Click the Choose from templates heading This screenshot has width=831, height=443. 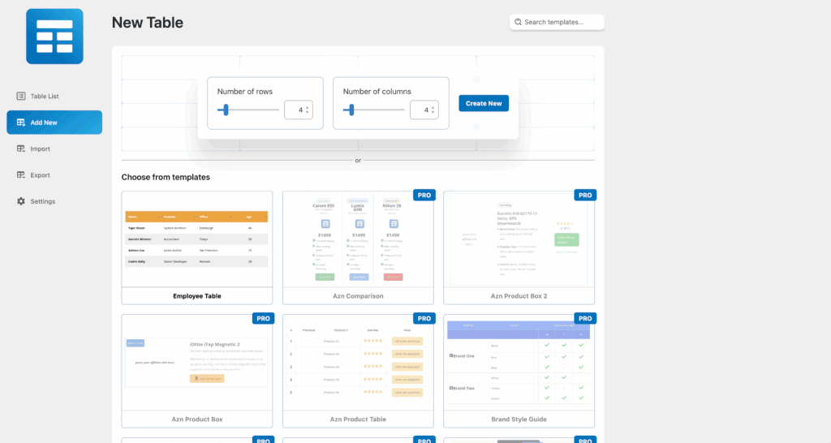click(166, 177)
